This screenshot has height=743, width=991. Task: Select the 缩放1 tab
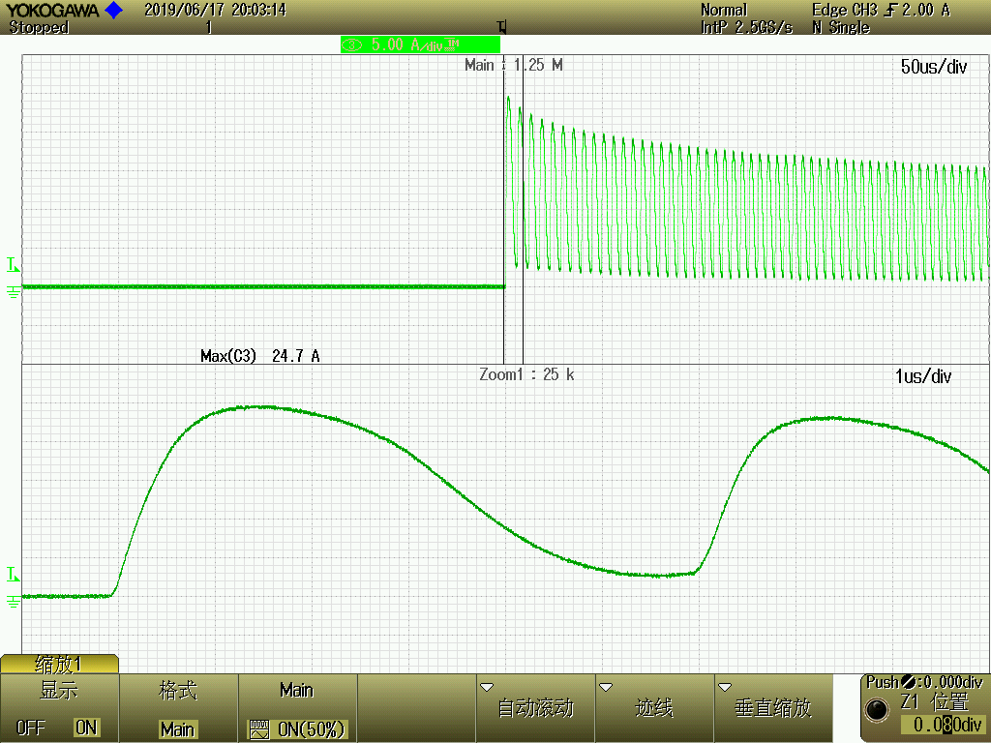59,664
